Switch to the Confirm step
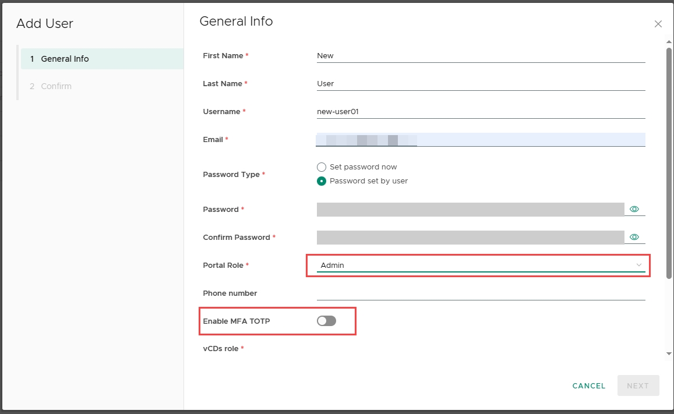674x414 pixels. click(56, 86)
